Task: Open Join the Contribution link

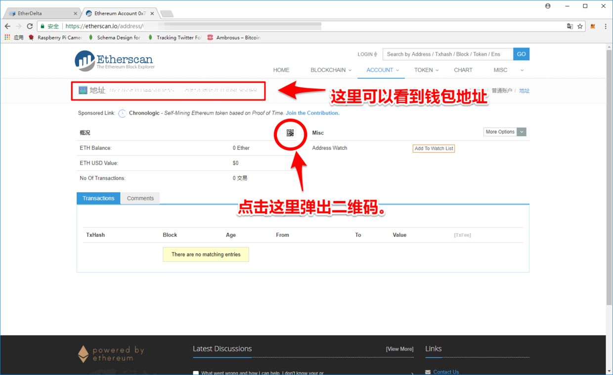Action: point(312,113)
